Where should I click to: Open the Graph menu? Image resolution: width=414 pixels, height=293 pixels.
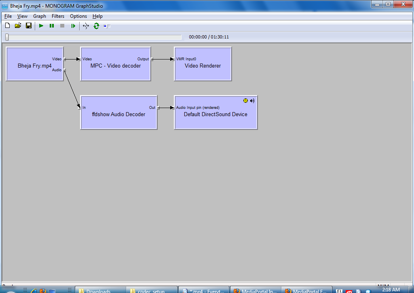pyautogui.click(x=40, y=16)
